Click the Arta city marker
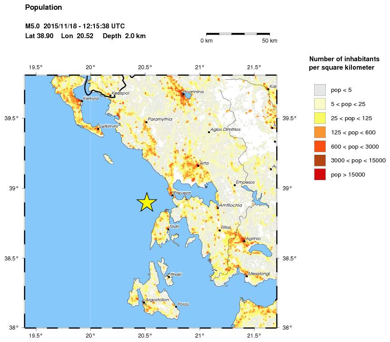390x342 pixels. [198, 165]
